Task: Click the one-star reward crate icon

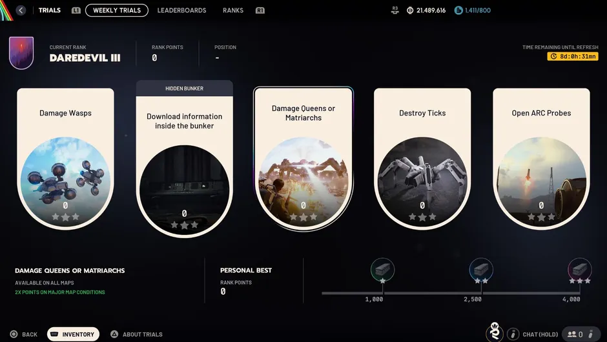Action: pos(382,269)
